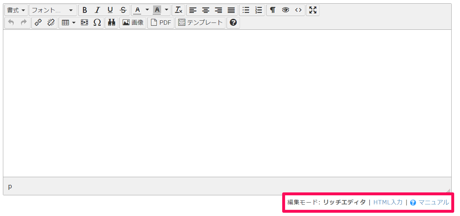Toggle strikethrough formatting
The width and height of the screenshot is (460, 216).
[x=123, y=10]
